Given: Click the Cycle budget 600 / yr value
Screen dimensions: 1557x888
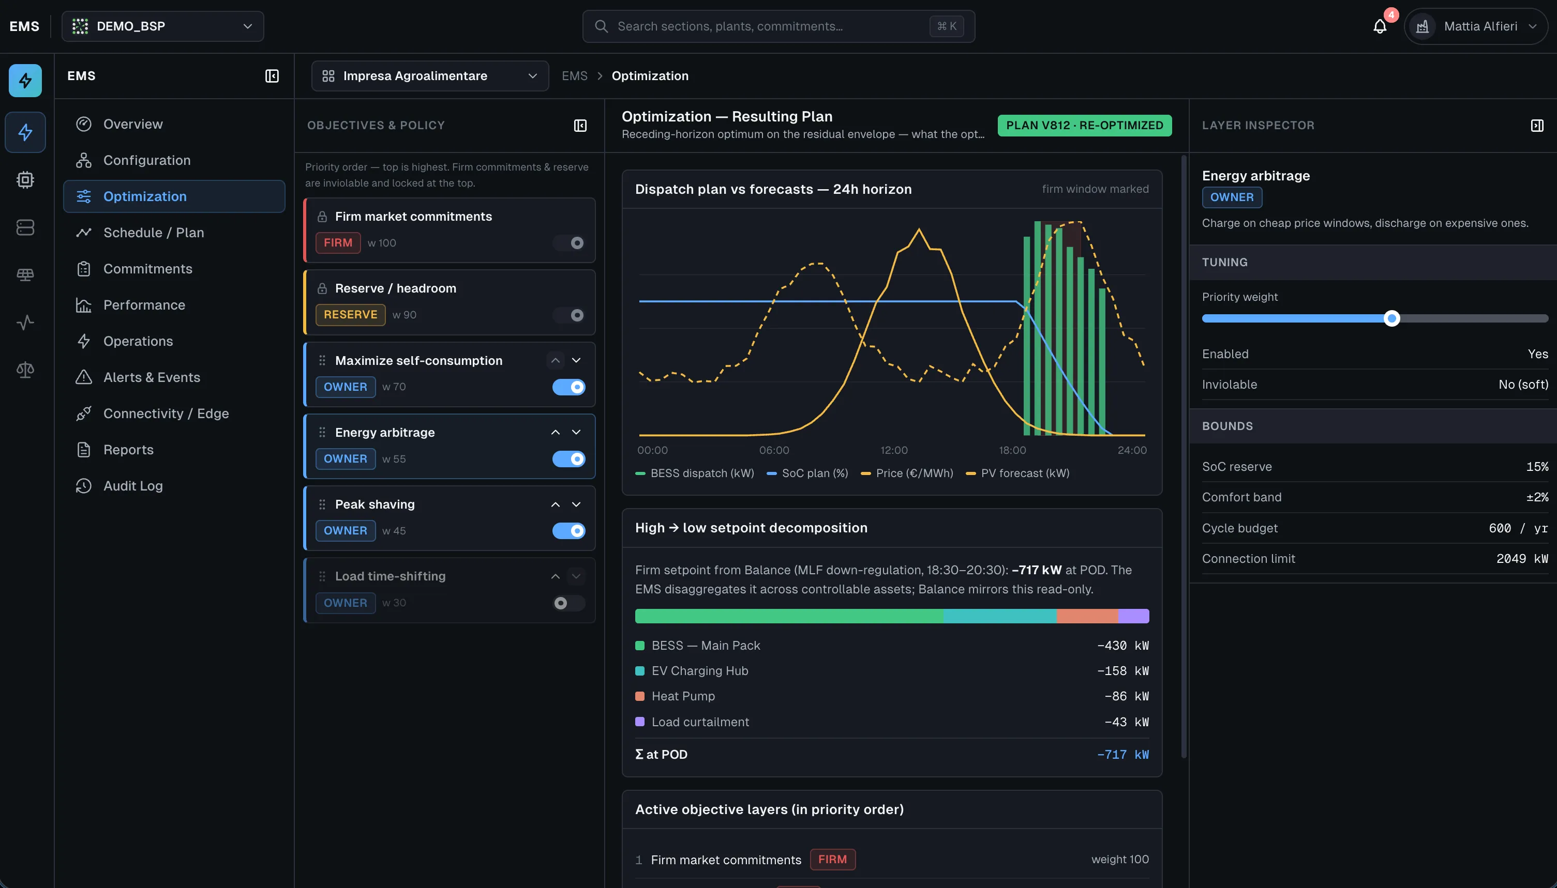Looking at the screenshot, I should click(x=1518, y=528).
